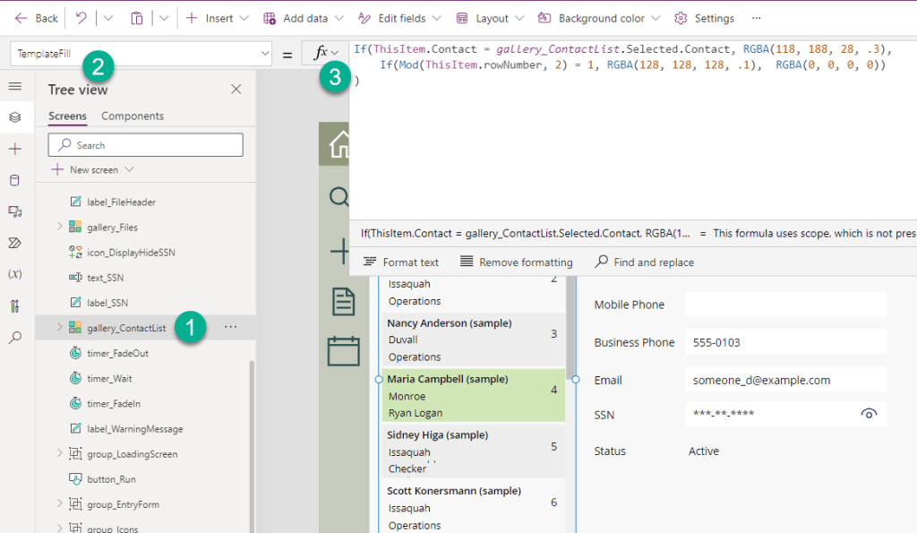917x533 pixels.
Task: Click the Paste clipboard icon
Action: [x=136, y=18]
